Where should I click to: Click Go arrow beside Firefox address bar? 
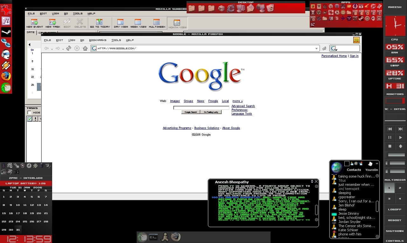[324, 48]
